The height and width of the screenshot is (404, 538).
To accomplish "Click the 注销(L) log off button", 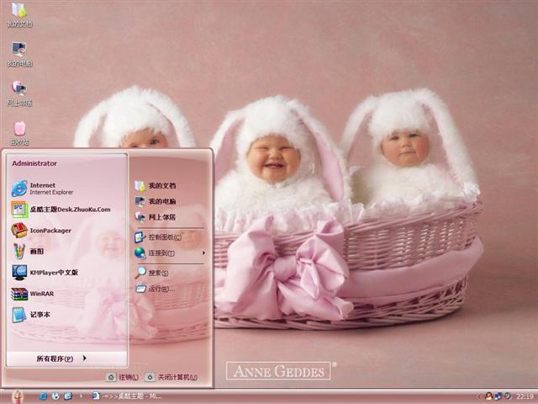I will coord(123,377).
